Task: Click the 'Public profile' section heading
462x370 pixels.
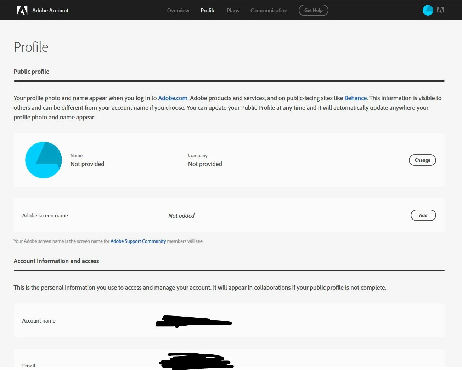Action: 32,72
